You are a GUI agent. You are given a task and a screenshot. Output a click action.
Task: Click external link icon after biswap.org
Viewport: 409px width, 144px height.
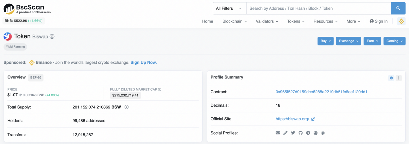point(313,119)
